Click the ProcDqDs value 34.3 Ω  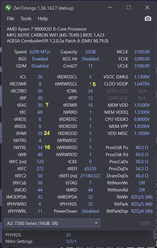pos(142,169)
